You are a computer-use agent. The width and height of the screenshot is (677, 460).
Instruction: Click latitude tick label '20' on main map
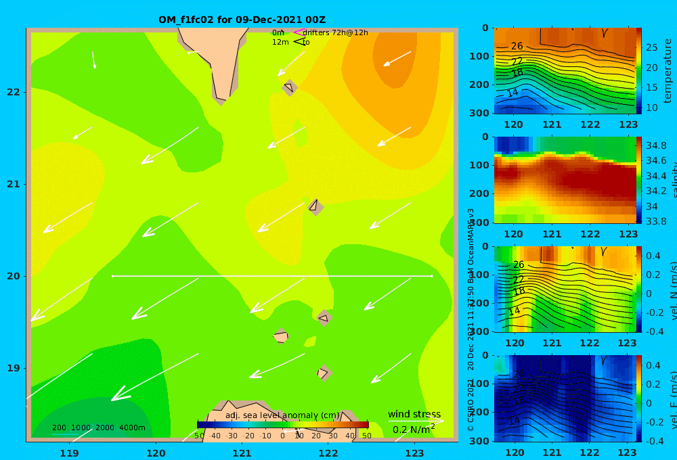pyautogui.click(x=14, y=276)
